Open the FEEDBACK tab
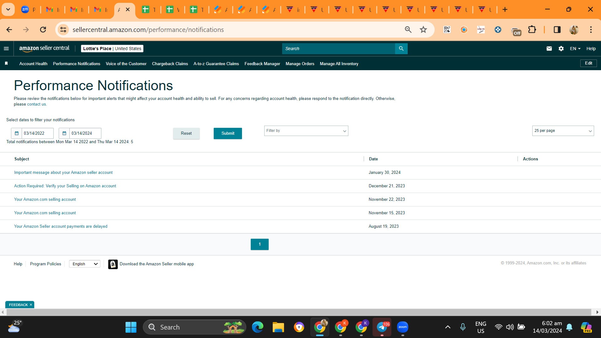The height and width of the screenshot is (338, 601). tap(19, 305)
